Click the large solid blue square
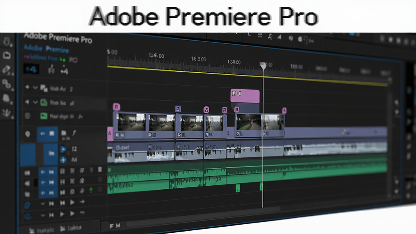416x234 pixels. click(28, 155)
